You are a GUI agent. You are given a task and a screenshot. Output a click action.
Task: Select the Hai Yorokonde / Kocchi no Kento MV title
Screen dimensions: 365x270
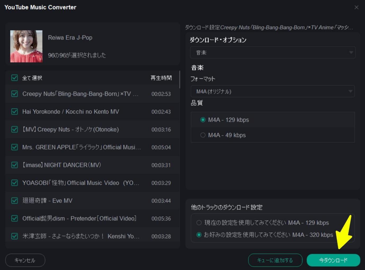pyautogui.click(x=71, y=112)
